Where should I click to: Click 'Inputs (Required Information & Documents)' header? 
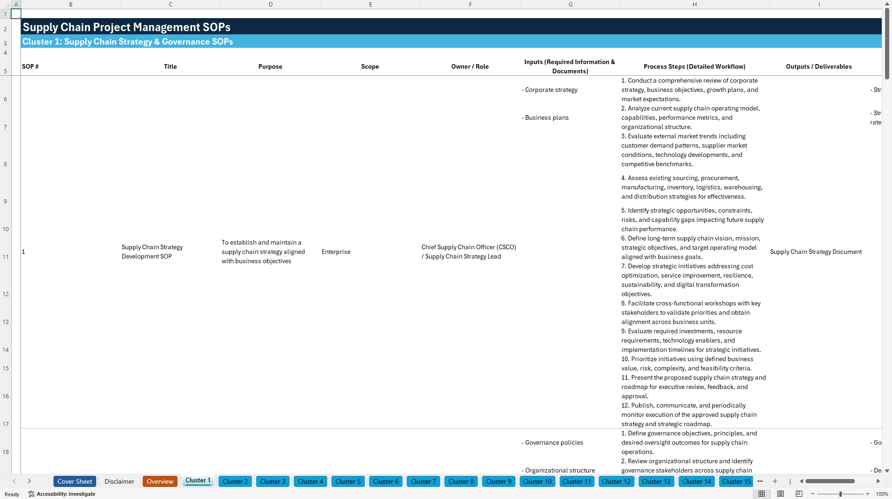570,66
